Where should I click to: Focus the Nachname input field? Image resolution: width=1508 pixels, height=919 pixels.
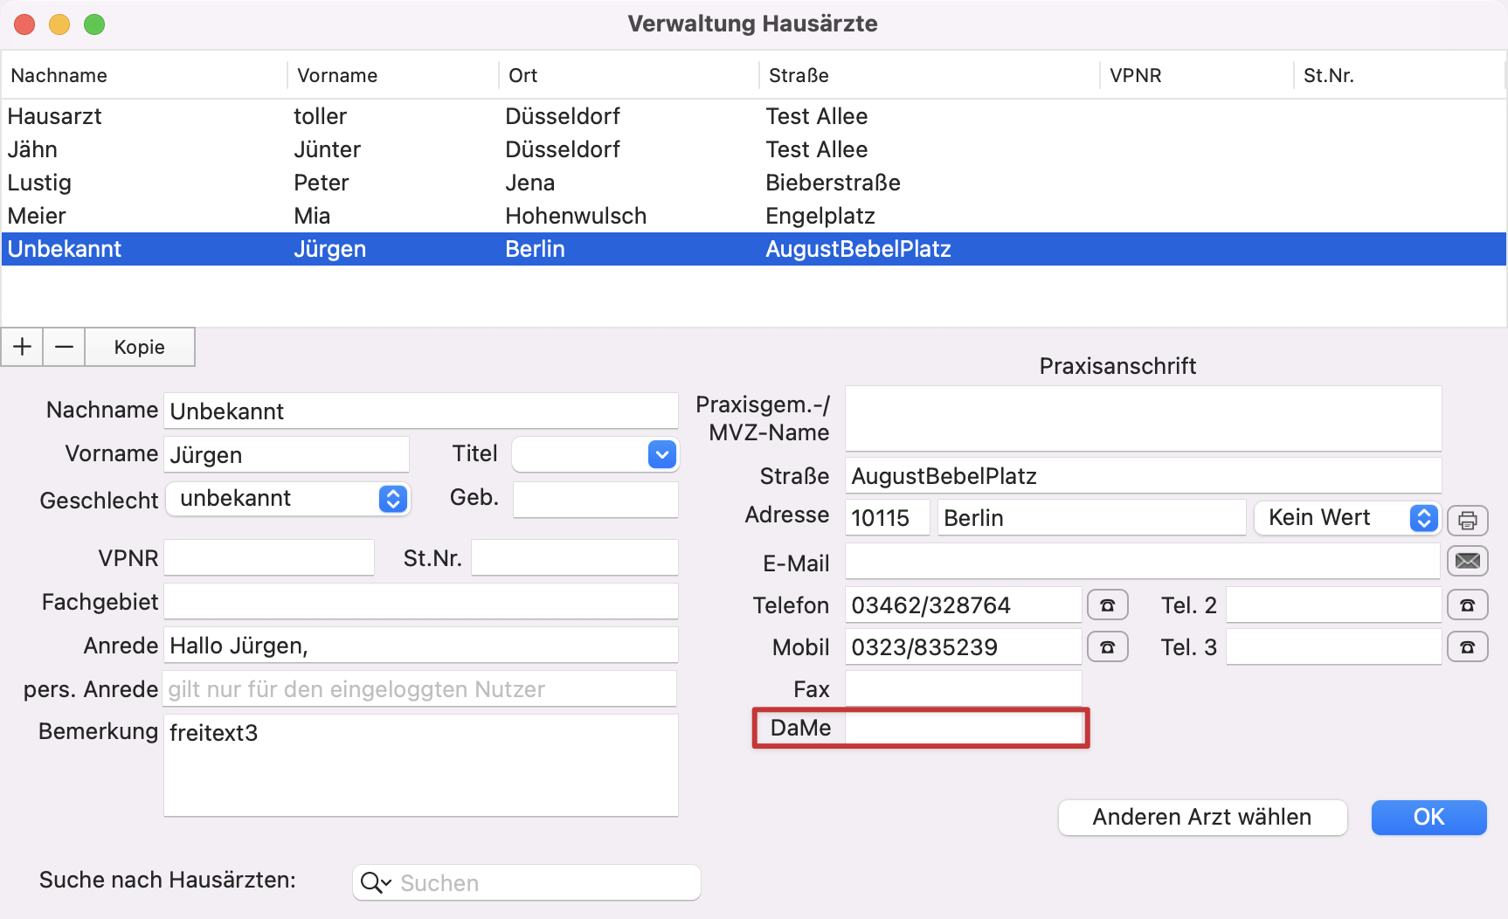pyautogui.click(x=420, y=411)
